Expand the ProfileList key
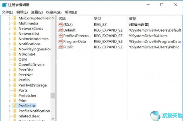This screenshot has height=121, width=183. (10, 106)
